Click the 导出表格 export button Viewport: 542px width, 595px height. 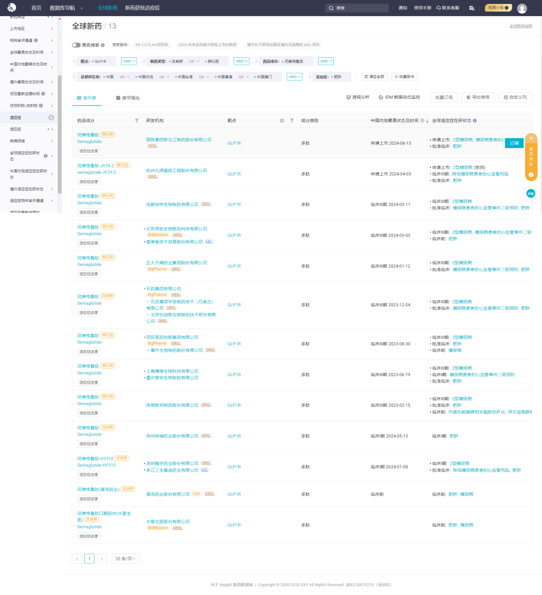(x=478, y=97)
